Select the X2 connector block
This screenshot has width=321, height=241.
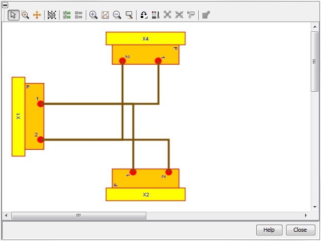pos(145,194)
